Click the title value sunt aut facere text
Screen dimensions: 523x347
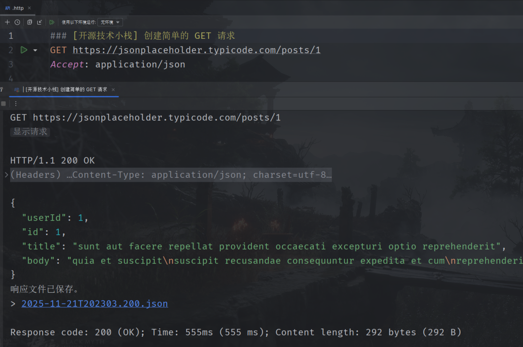point(287,246)
